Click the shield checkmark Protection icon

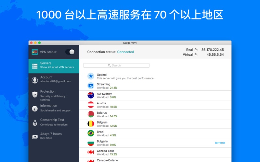(35, 95)
